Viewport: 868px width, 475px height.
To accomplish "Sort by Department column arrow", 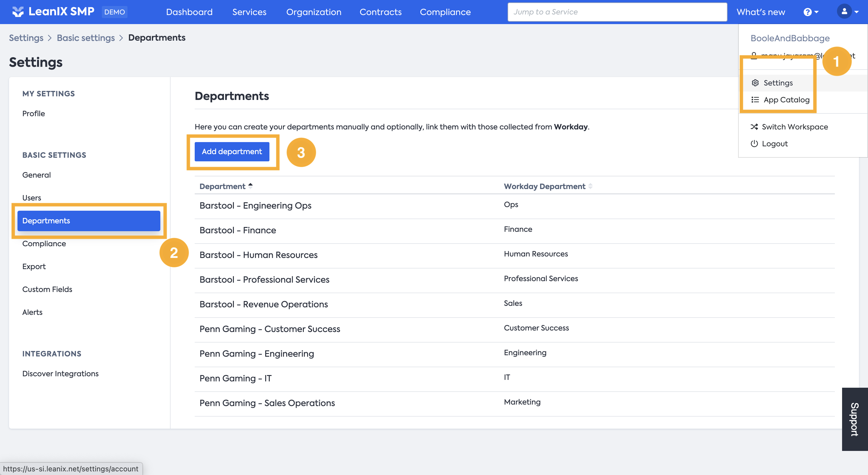I will 250,186.
